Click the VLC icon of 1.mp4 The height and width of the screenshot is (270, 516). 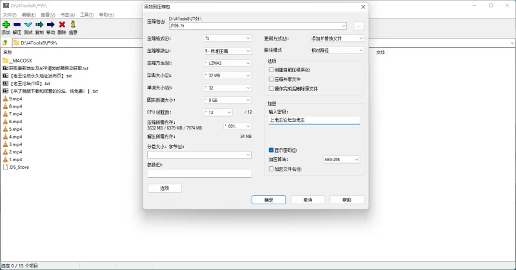[5, 160]
